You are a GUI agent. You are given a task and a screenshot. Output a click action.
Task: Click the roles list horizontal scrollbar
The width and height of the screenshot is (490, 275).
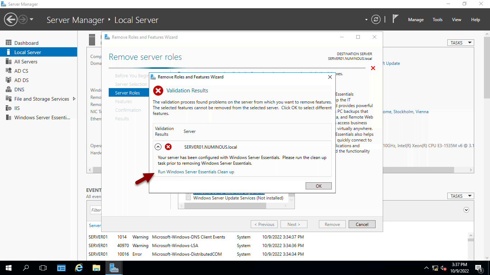coord(225,206)
